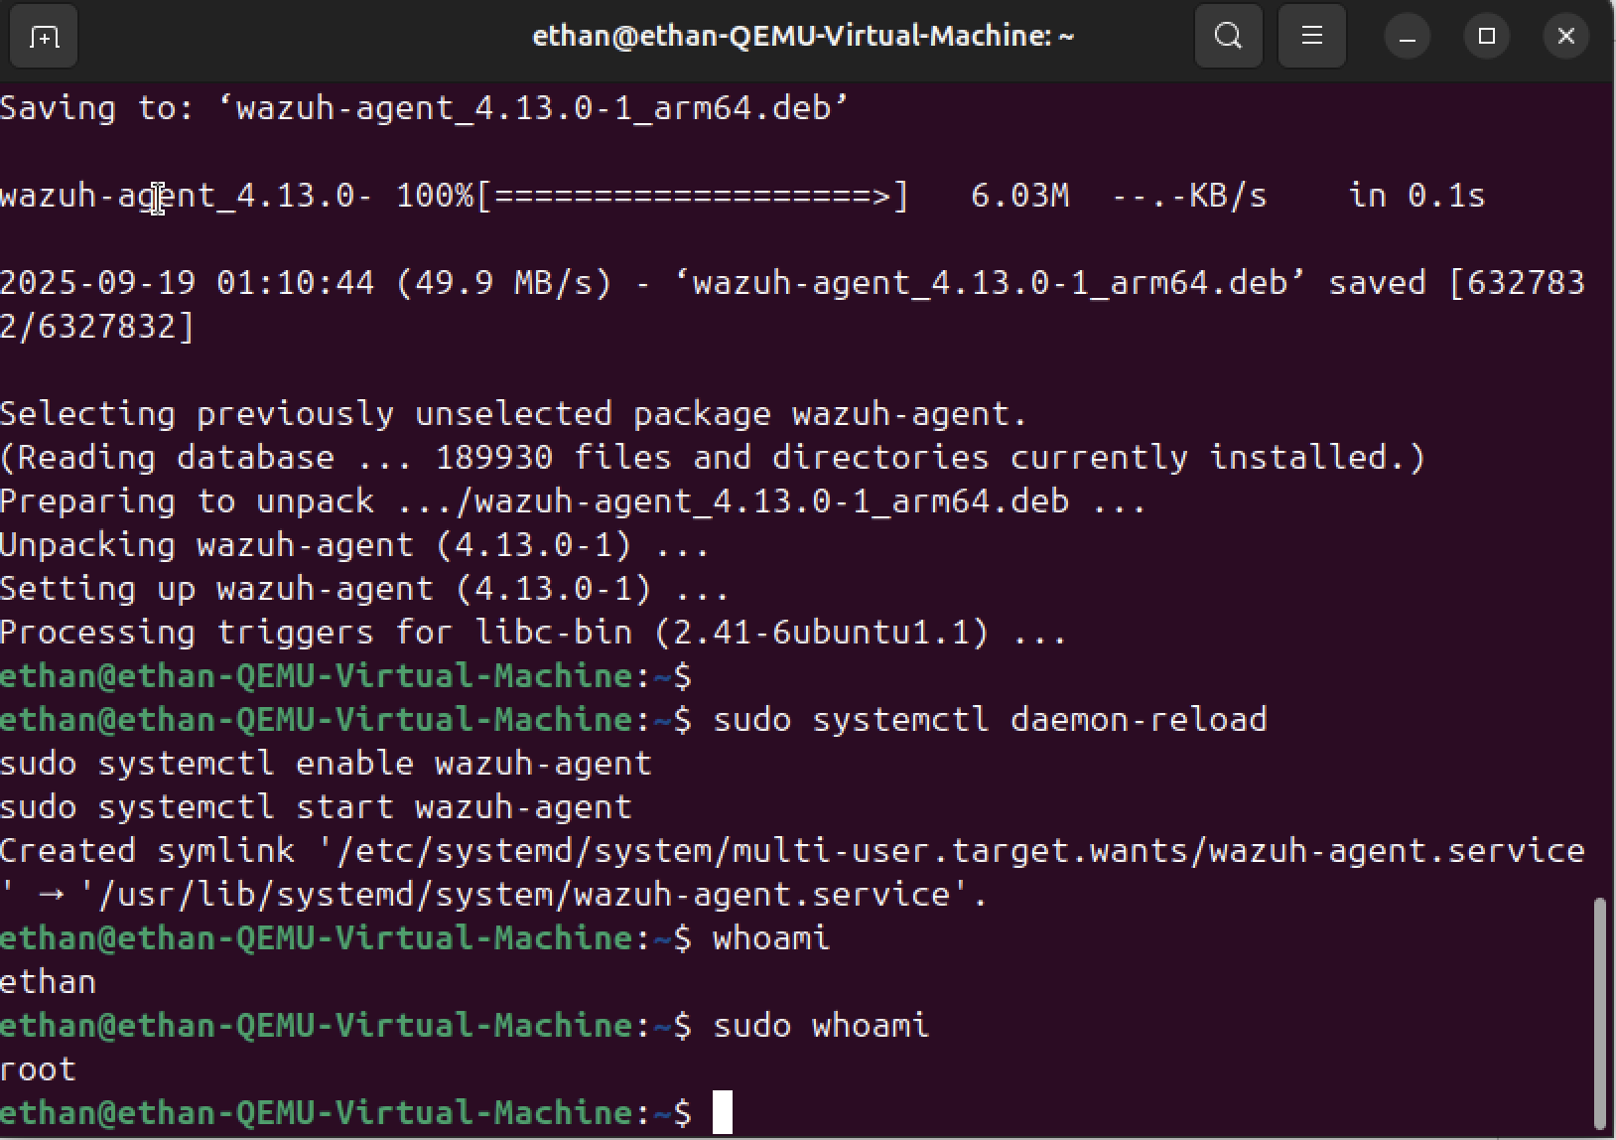Maximize the terminal window
Image resolution: width=1616 pixels, height=1140 pixels.
tap(1486, 37)
